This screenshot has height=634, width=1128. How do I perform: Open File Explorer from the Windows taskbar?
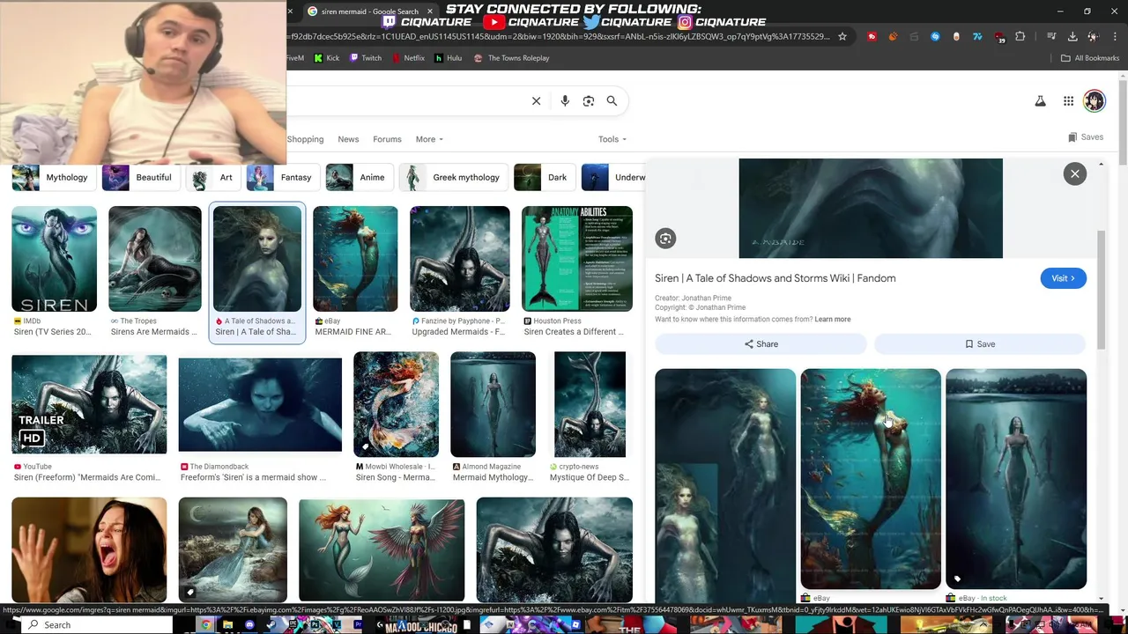pyautogui.click(x=227, y=624)
